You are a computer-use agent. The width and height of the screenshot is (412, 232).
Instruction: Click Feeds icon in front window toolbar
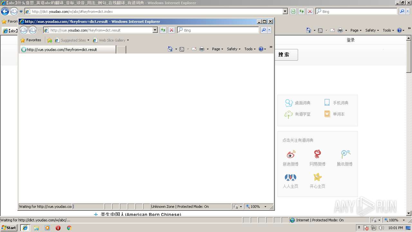pyautogui.click(x=182, y=49)
